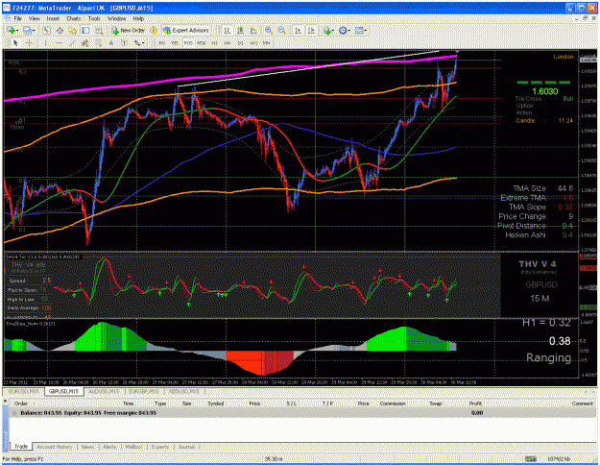The image size is (600, 465).
Task: Click the New Order button
Action: tap(129, 30)
